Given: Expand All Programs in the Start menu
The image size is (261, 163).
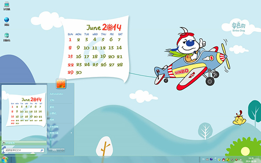Looking at the screenshot, I should [24, 143].
